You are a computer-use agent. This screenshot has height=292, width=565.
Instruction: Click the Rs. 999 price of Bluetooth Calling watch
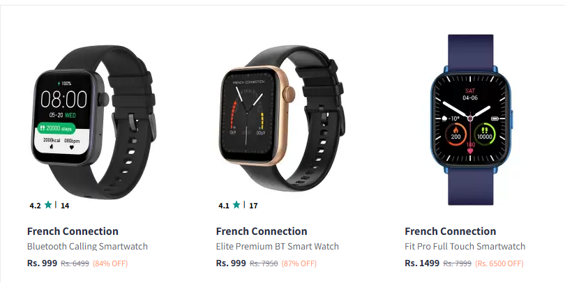tap(42, 263)
